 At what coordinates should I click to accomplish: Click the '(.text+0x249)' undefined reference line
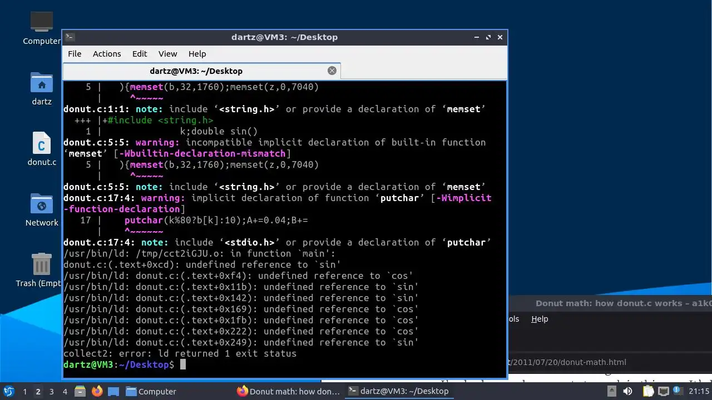point(241,342)
